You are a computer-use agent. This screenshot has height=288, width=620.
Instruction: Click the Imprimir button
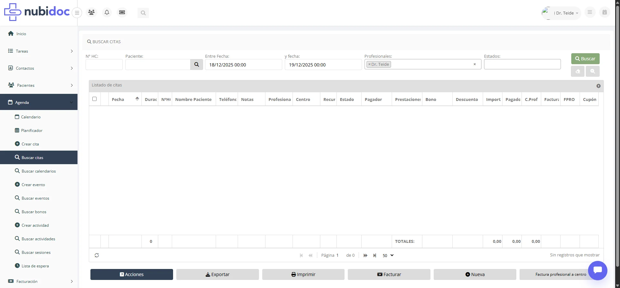[x=303, y=274]
